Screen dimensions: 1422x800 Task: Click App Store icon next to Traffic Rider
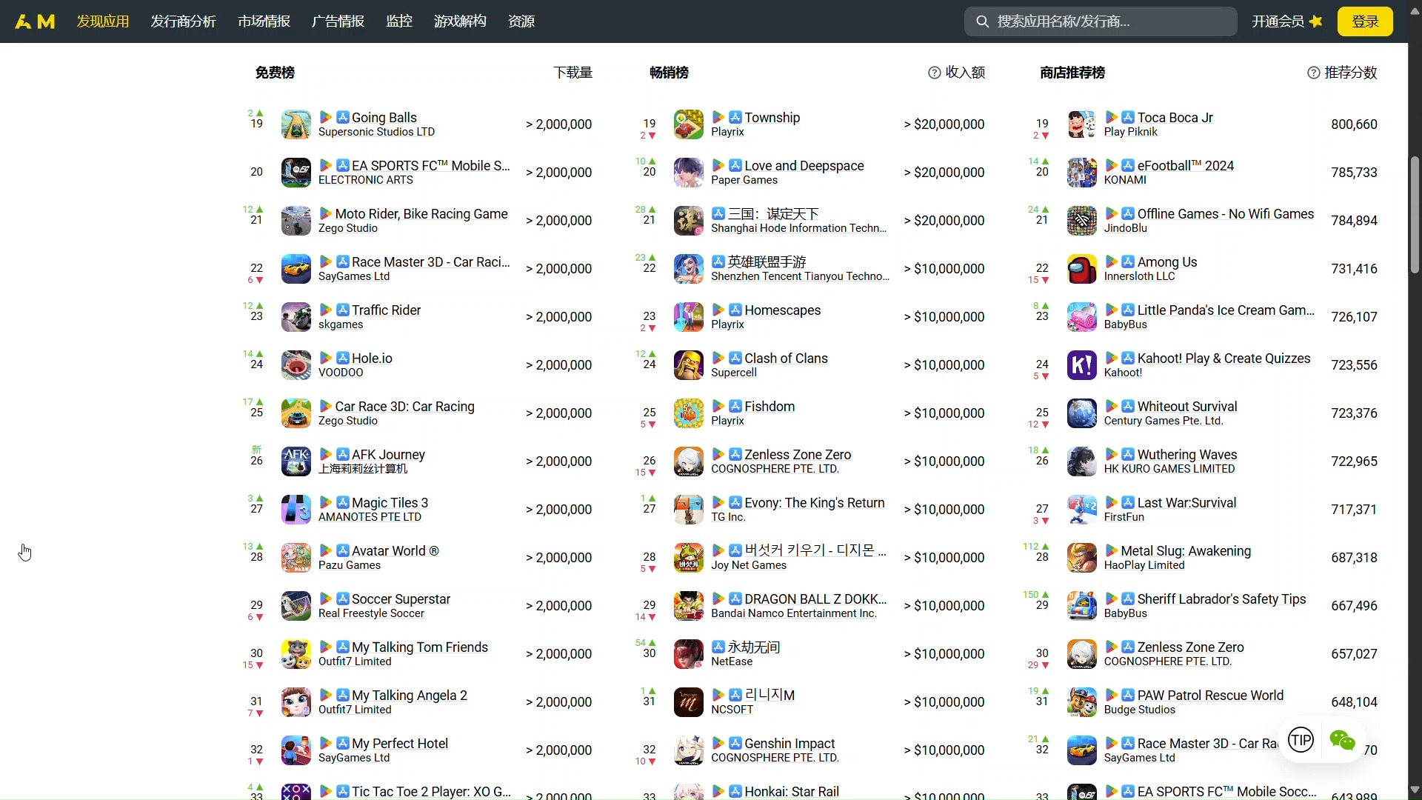tap(343, 310)
